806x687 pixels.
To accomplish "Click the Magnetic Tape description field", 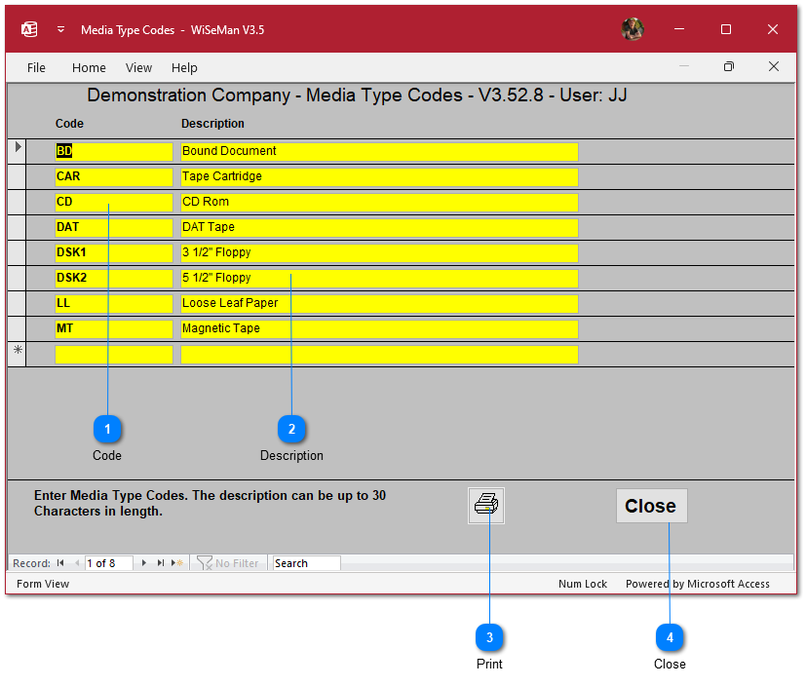I will [379, 329].
